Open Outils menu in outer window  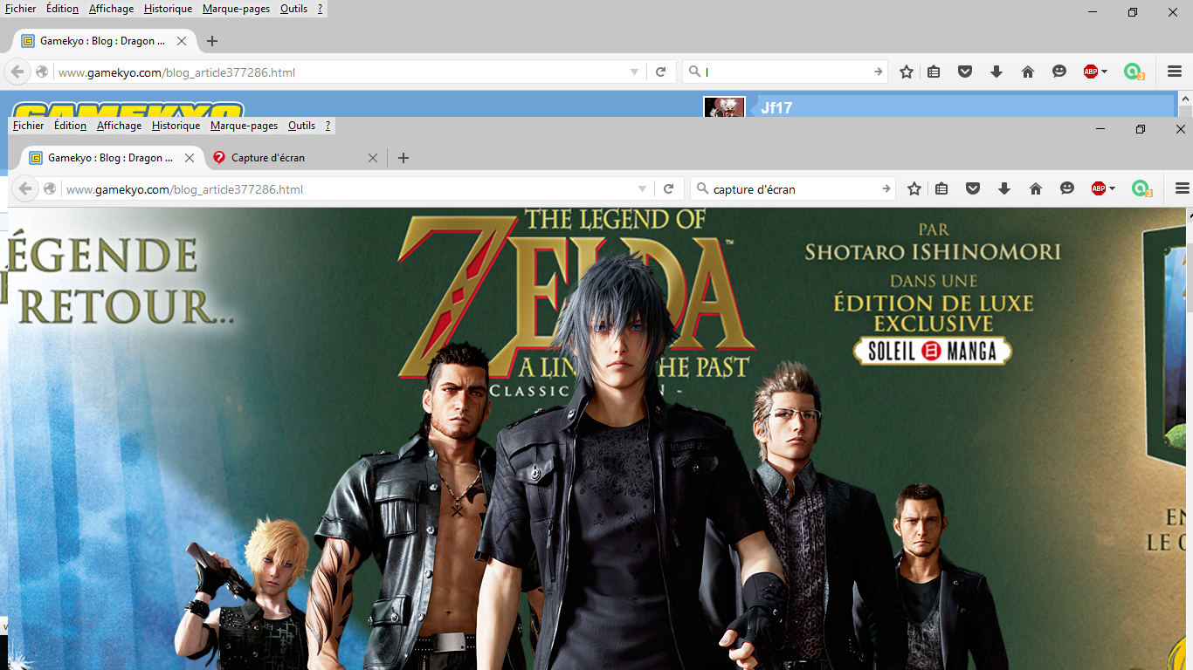(293, 9)
